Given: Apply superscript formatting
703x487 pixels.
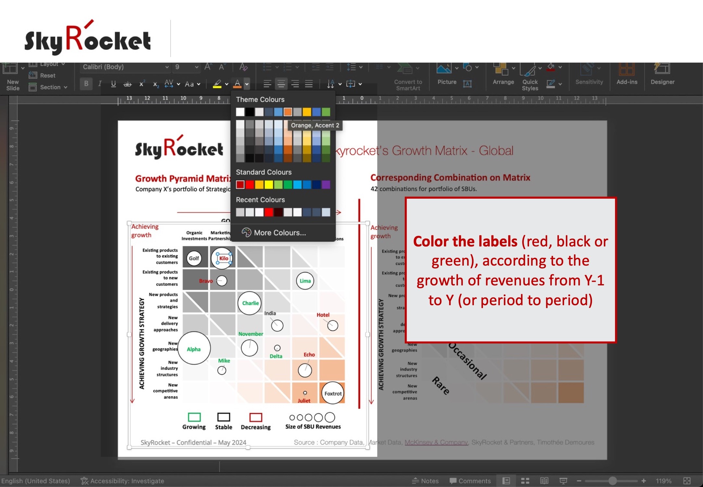Looking at the screenshot, I should (142, 84).
